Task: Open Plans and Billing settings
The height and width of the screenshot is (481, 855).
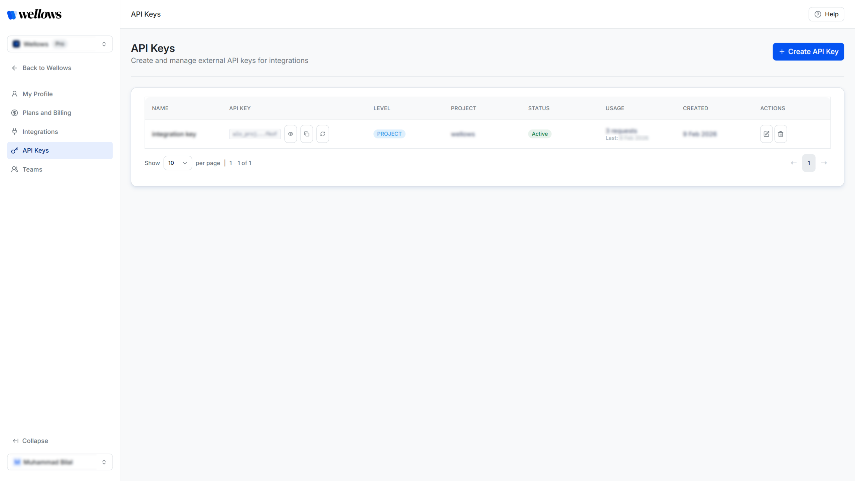Action: coord(47,113)
